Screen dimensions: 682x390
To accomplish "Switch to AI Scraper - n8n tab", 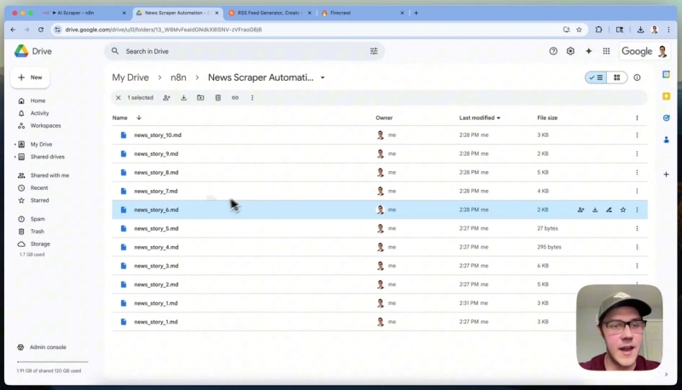I will point(84,13).
